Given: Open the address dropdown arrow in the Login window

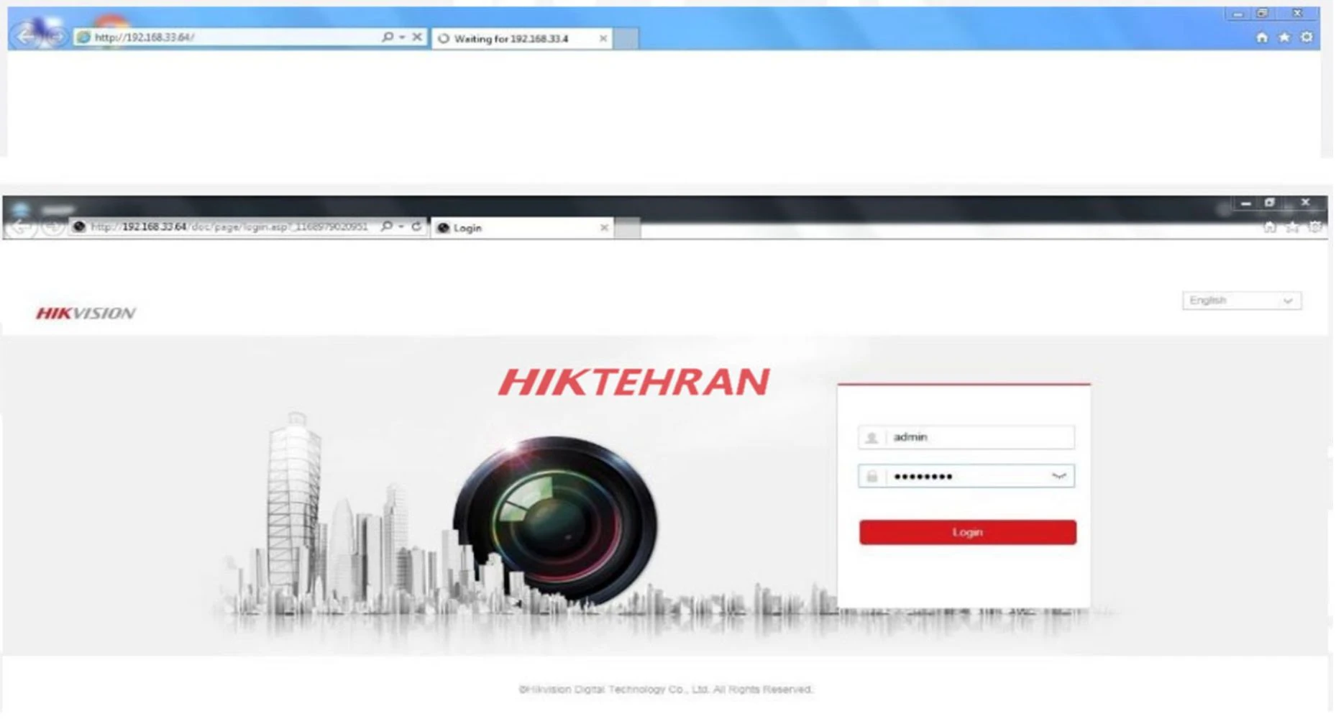Looking at the screenshot, I should 401,227.
